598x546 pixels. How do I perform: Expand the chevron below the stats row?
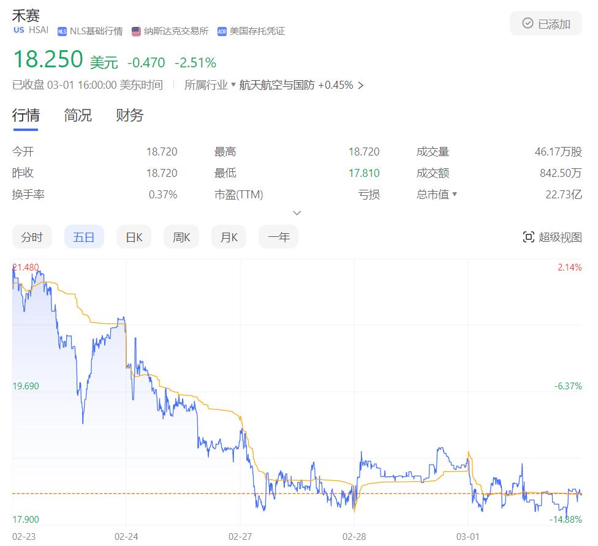coord(297,212)
